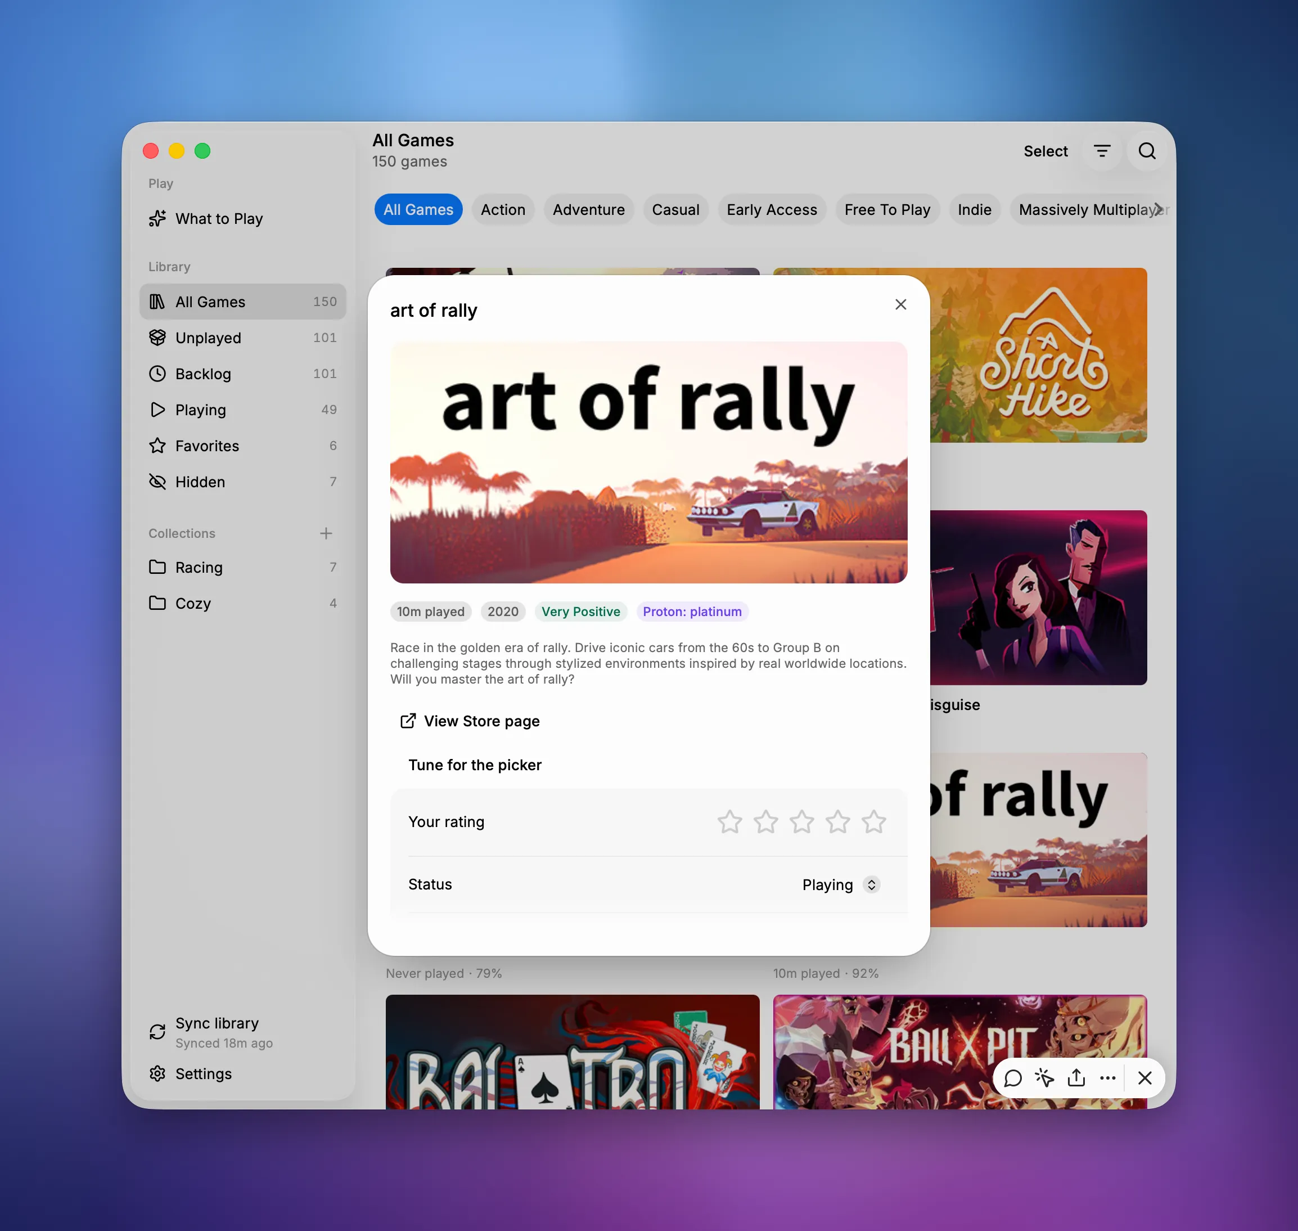This screenshot has width=1298, height=1231.
Task: Add a new collection with the plus icon
Action: pyautogui.click(x=326, y=533)
